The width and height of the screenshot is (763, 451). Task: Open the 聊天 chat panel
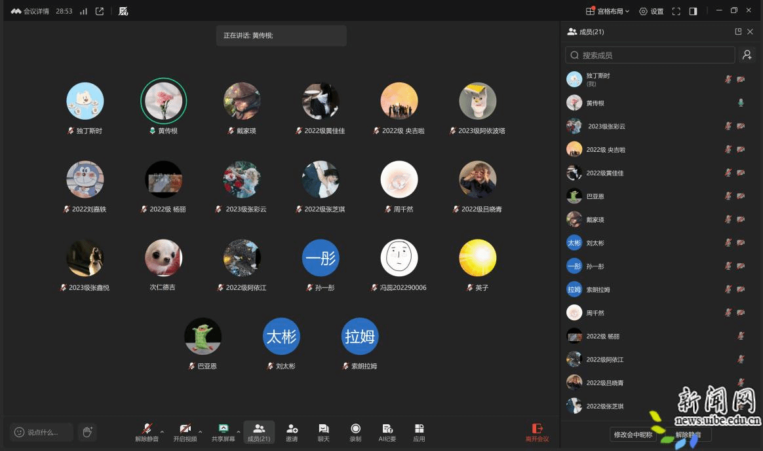point(324,432)
